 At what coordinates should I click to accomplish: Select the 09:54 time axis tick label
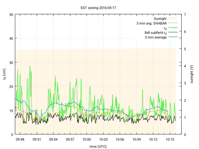coord(53,140)
